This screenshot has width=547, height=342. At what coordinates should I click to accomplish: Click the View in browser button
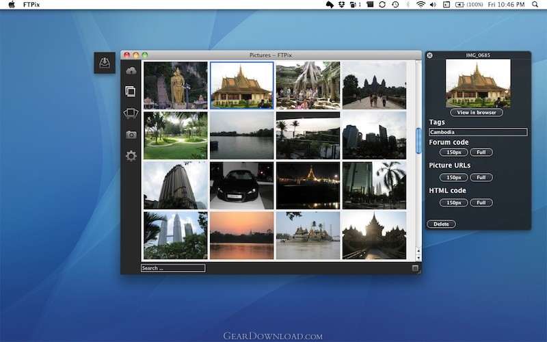[x=477, y=112]
